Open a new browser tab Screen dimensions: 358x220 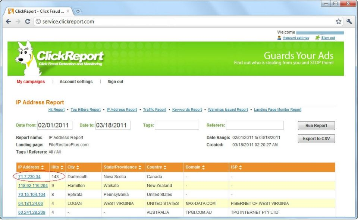click(x=77, y=11)
